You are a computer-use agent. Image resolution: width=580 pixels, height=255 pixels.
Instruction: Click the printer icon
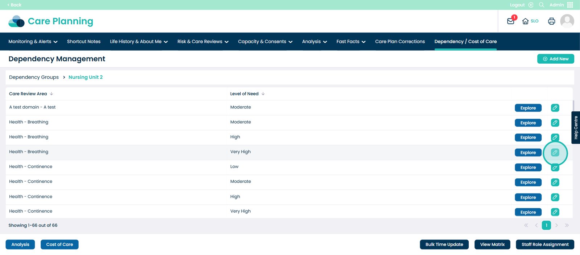pos(551,21)
